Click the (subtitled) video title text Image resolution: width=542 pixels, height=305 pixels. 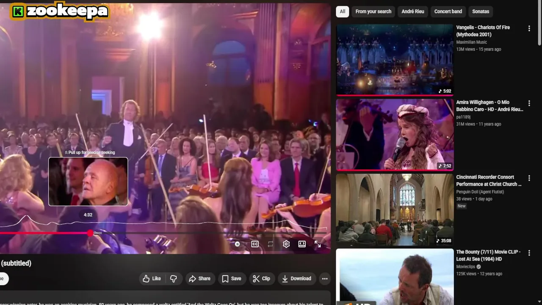tap(16, 263)
